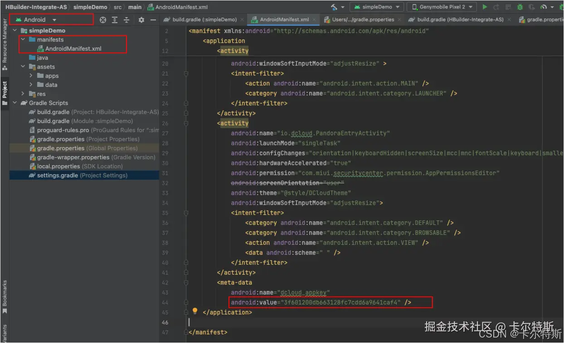Close the build.gradle (:simpleDemo) tab
The image size is (564, 343).
(x=242, y=20)
